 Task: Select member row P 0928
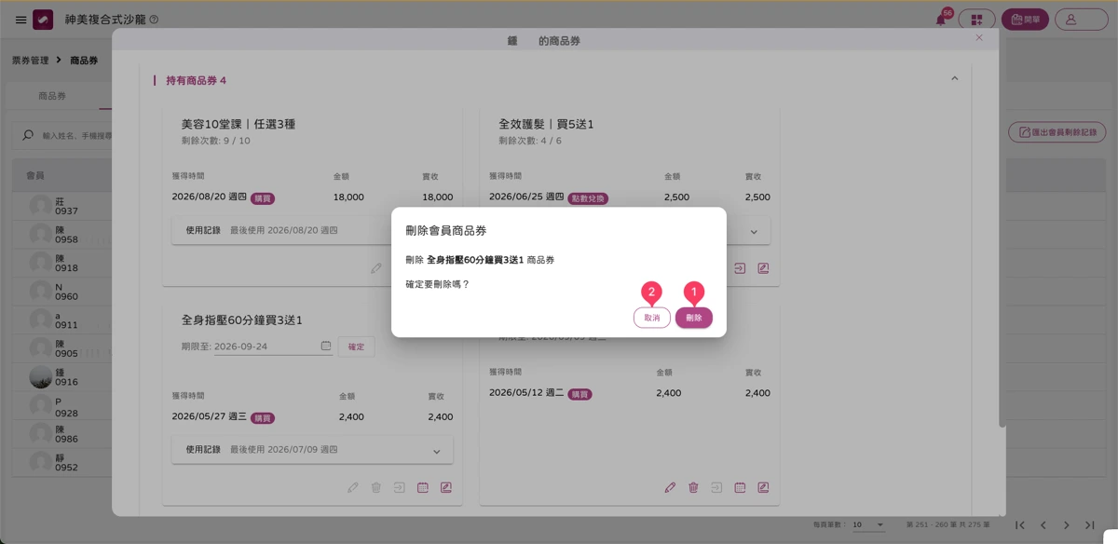coord(61,405)
